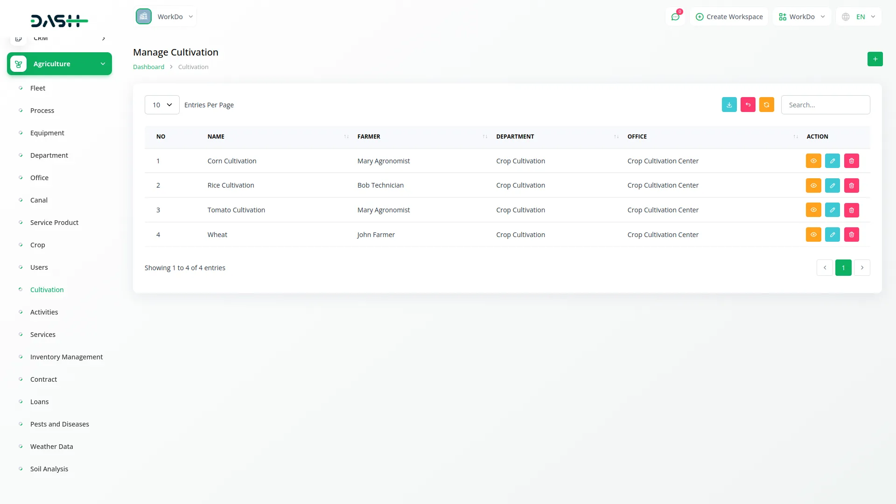Open the entries per page dropdown

click(162, 105)
